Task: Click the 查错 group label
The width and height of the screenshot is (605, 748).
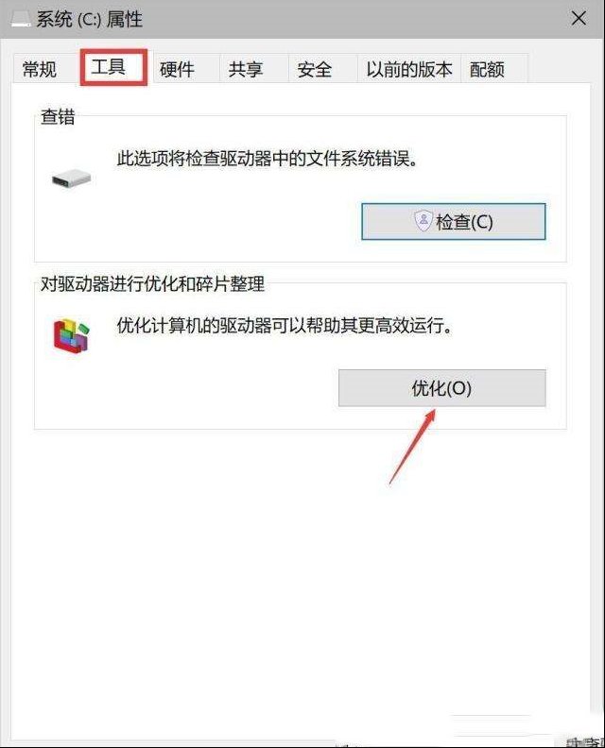Action: point(58,116)
